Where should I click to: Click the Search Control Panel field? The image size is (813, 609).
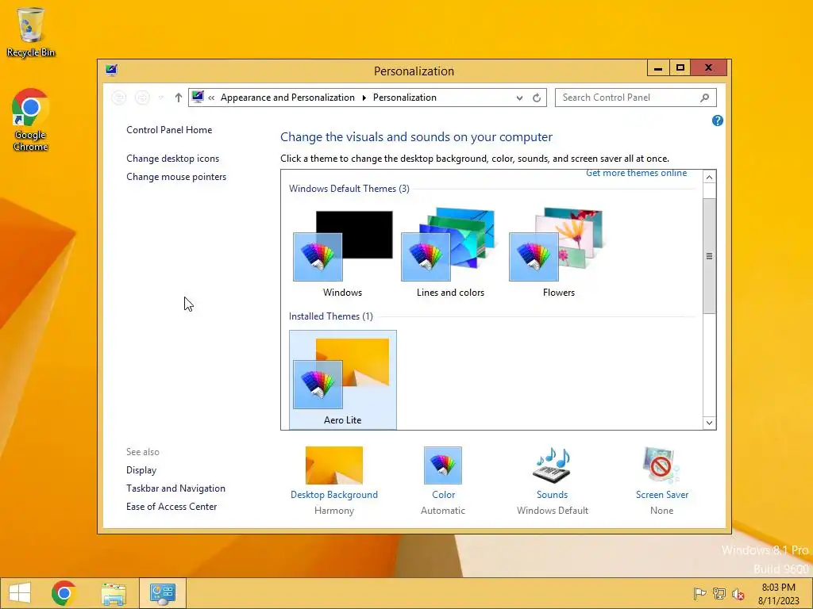(x=636, y=98)
